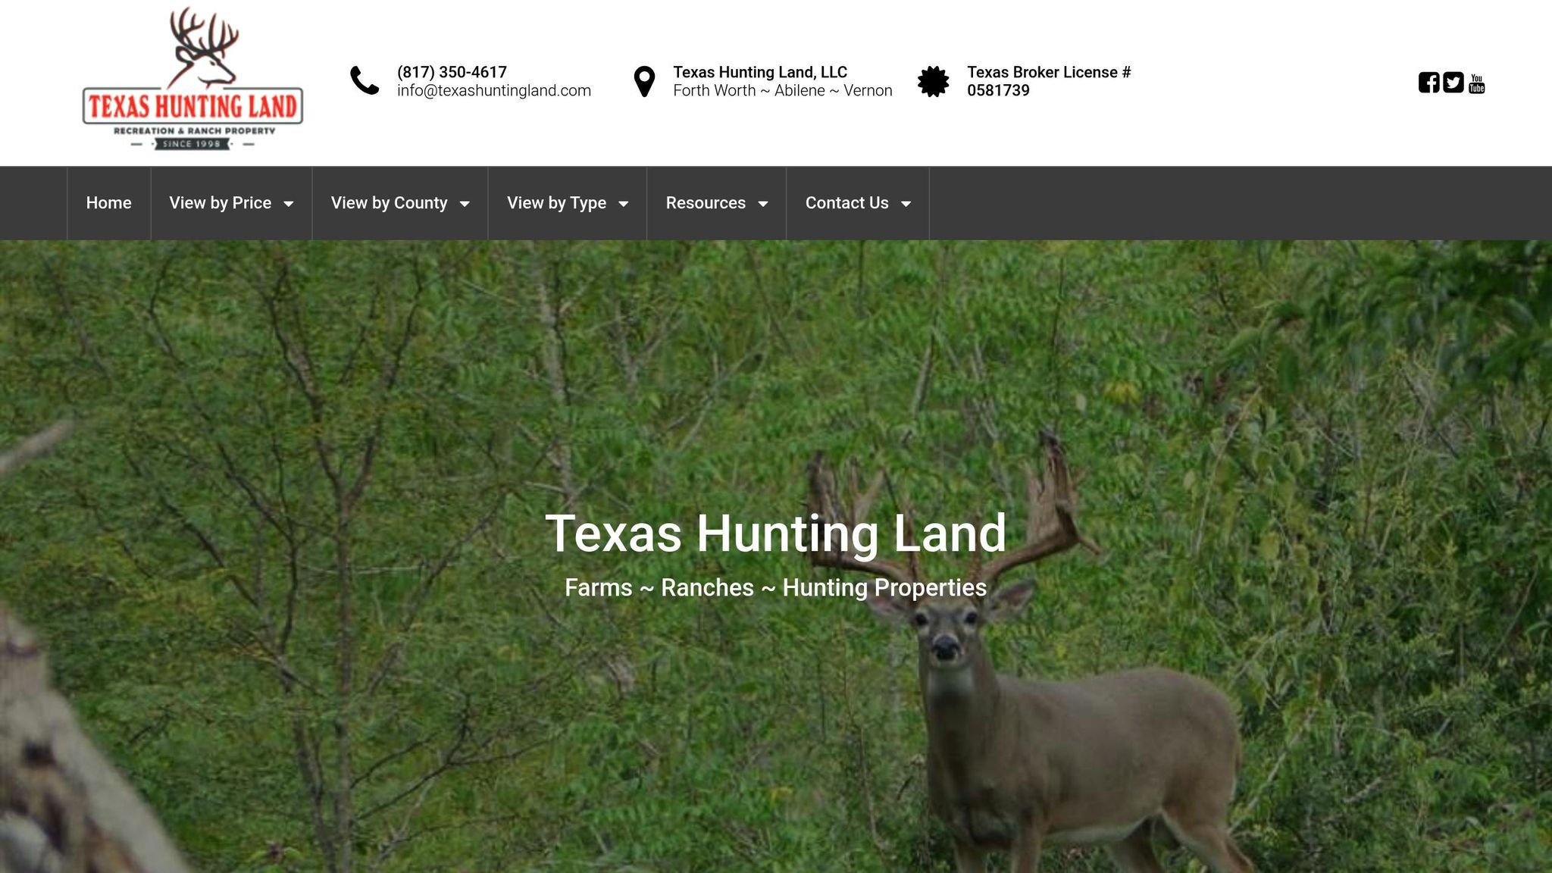Open the Facebook social icon
Screen dimensions: 1552x873
[x=1428, y=83]
